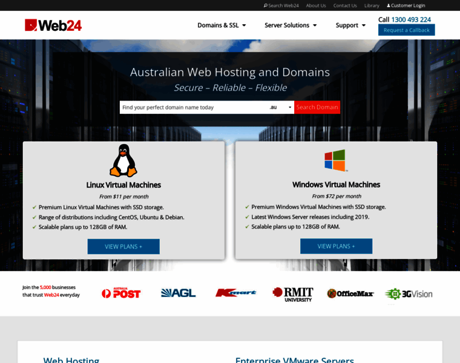Image resolution: width=460 pixels, height=363 pixels.
Task: Click the Search Domain button
Action: (317, 107)
